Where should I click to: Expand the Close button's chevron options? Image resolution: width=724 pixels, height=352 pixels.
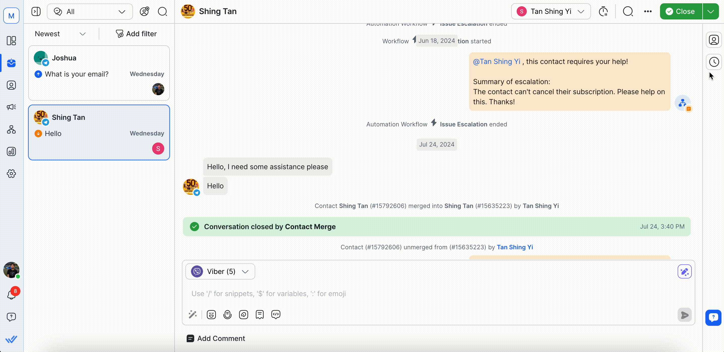point(711,11)
